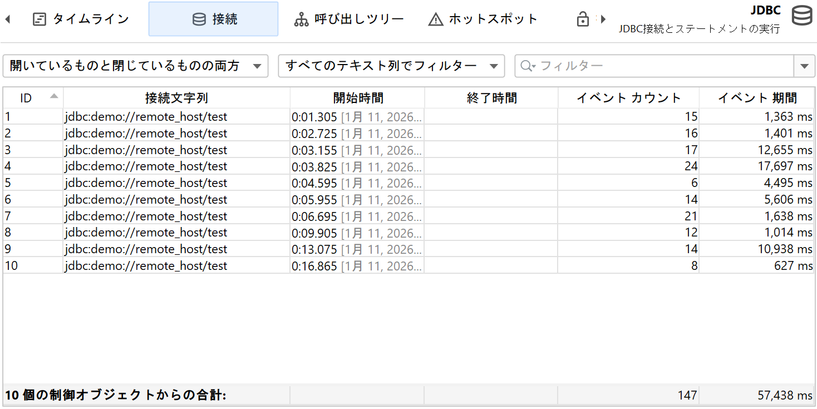Toggle sort arrow on the ID column
The image size is (817, 409).
[x=54, y=96]
